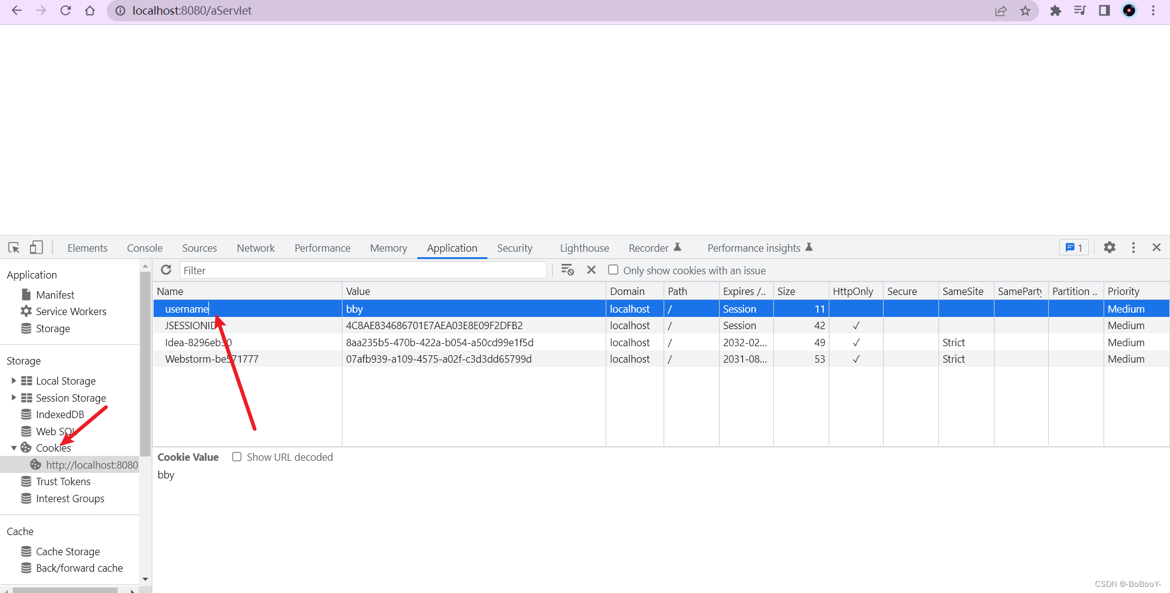Enable Only show cookies with an issue
Screen dimensions: 1170x593
[613, 270]
